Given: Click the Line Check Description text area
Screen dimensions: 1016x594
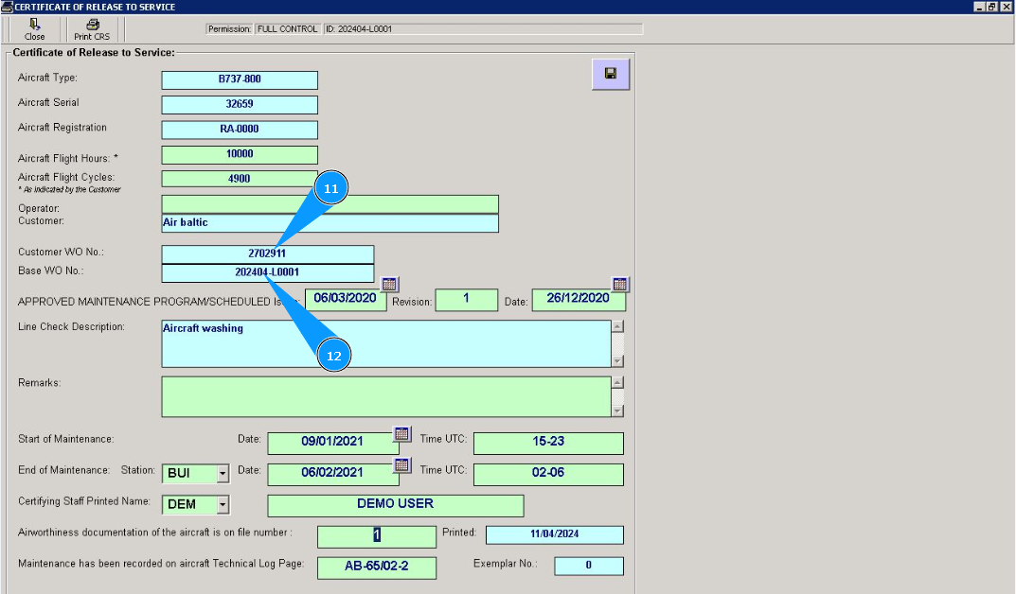Looking at the screenshot, I should [x=386, y=343].
